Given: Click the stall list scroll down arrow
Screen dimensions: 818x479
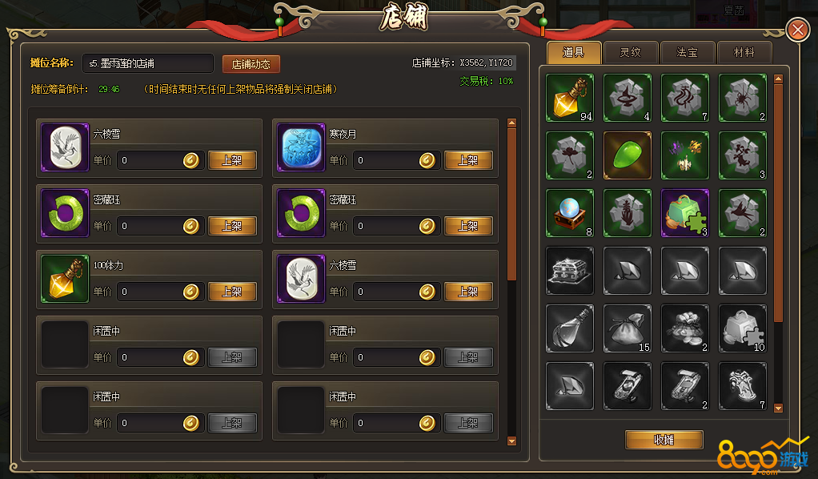Looking at the screenshot, I should (511, 441).
